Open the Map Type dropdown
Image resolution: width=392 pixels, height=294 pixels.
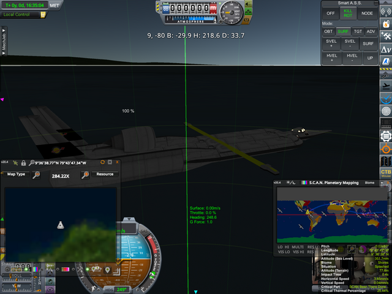16,174
